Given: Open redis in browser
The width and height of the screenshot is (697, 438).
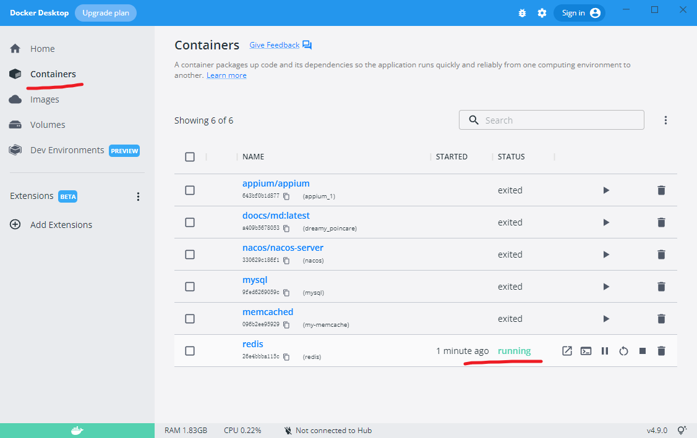Looking at the screenshot, I should [567, 351].
